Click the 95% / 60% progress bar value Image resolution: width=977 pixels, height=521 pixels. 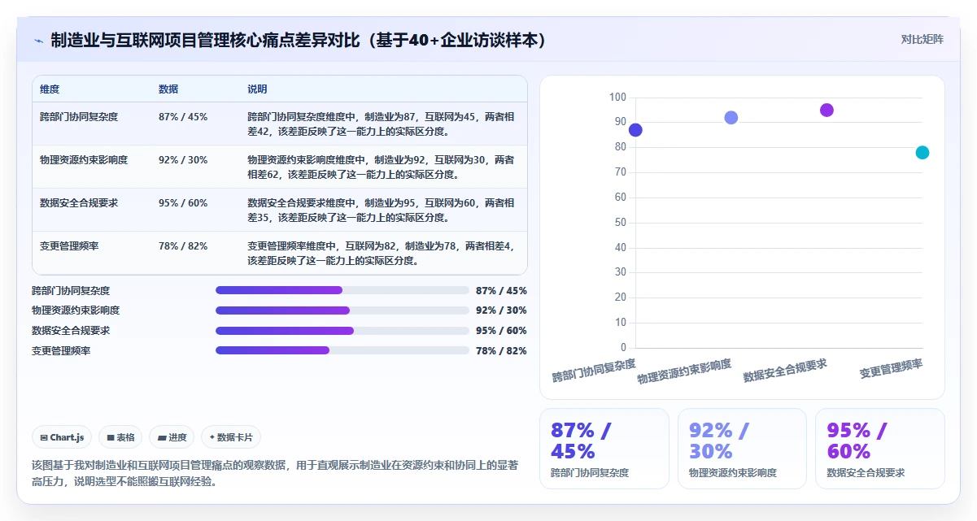[501, 331]
